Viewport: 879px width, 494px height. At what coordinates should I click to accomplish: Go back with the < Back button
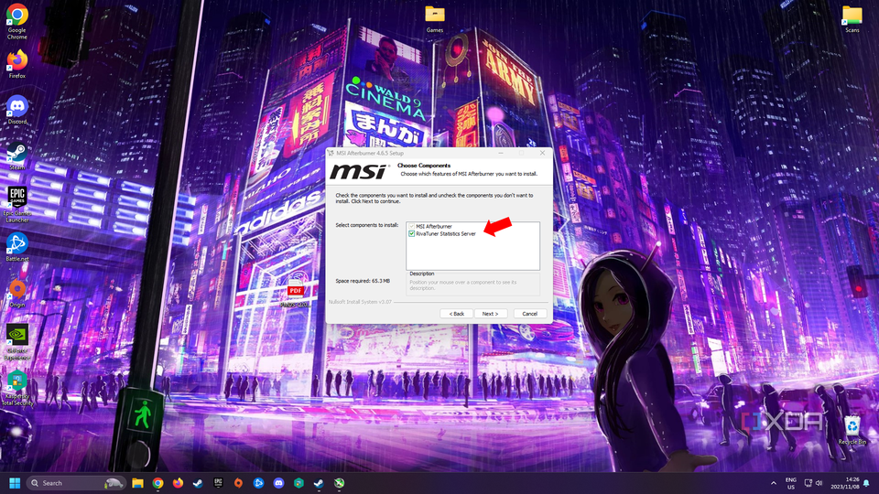[456, 314]
